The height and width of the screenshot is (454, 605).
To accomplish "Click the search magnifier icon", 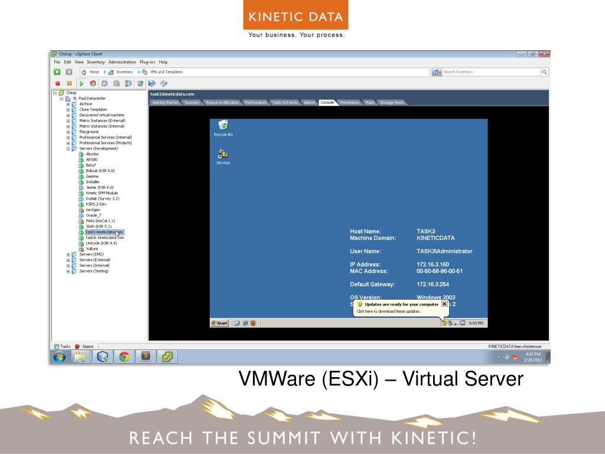I will coord(544,72).
